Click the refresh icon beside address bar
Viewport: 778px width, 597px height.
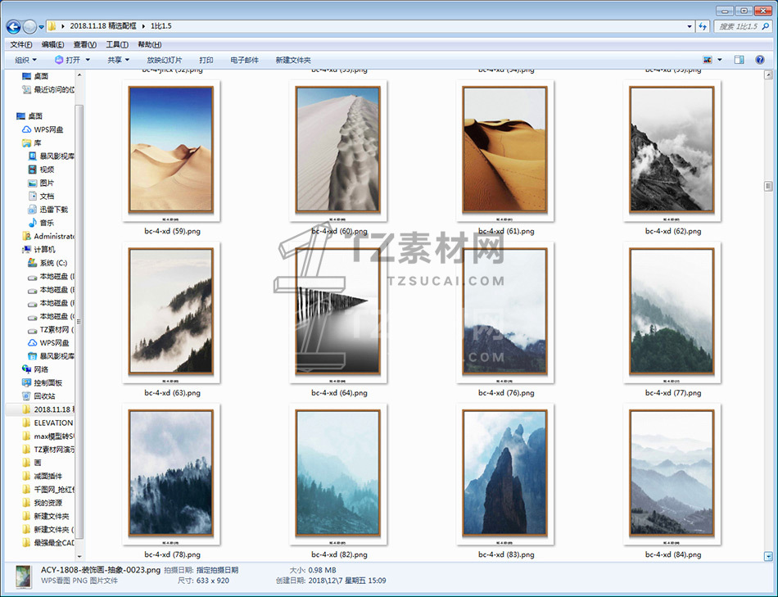pos(702,26)
